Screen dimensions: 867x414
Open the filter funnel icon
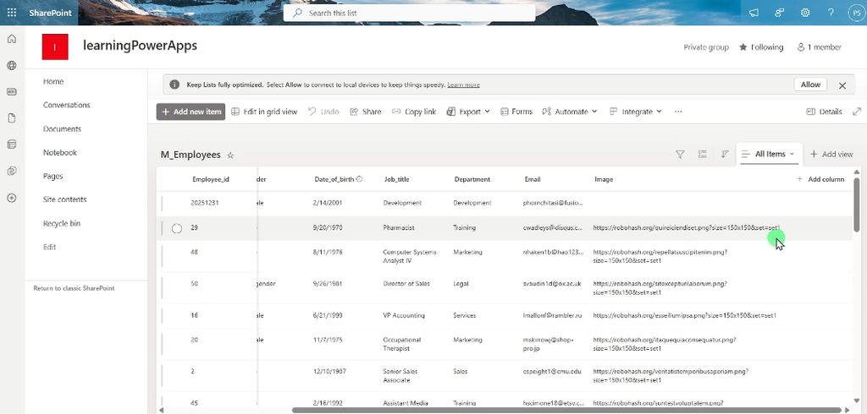[680, 155]
